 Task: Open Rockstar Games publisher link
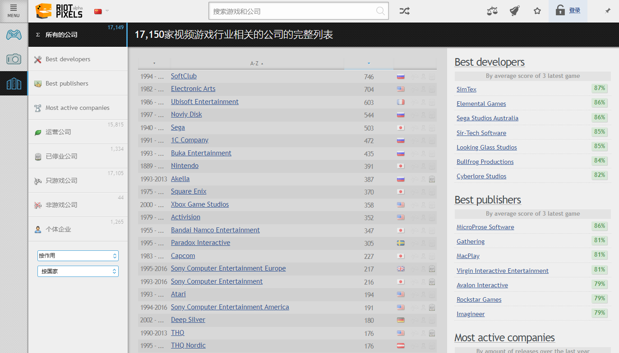coord(479,299)
